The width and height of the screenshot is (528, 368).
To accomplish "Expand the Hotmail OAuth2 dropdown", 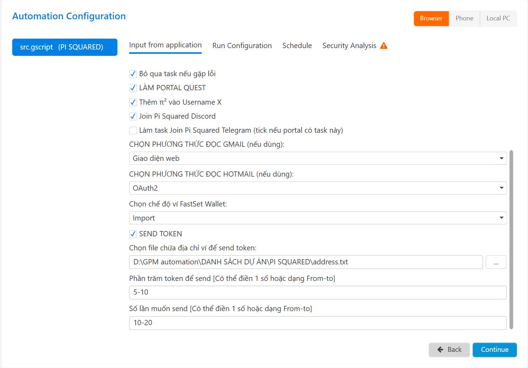I will click(x=318, y=188).
